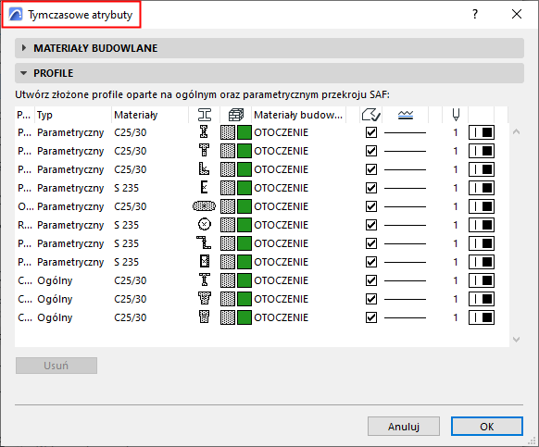Toggle the checkbox in the Z-profile row
This screenshot has height=447, width=539.
pyautogui.click(x=371, y=243)
